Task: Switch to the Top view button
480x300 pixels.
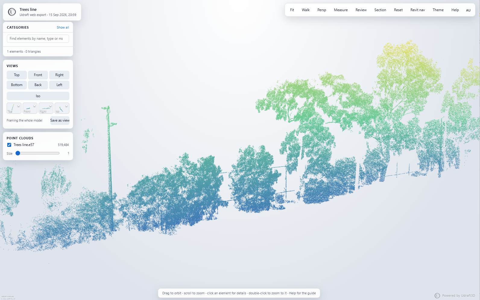Action: point(17,75)
